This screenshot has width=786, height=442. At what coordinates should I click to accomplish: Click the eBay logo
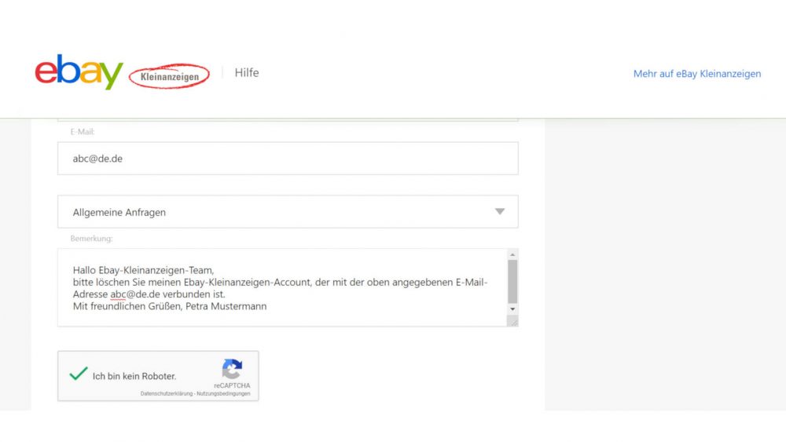point(79,71)
